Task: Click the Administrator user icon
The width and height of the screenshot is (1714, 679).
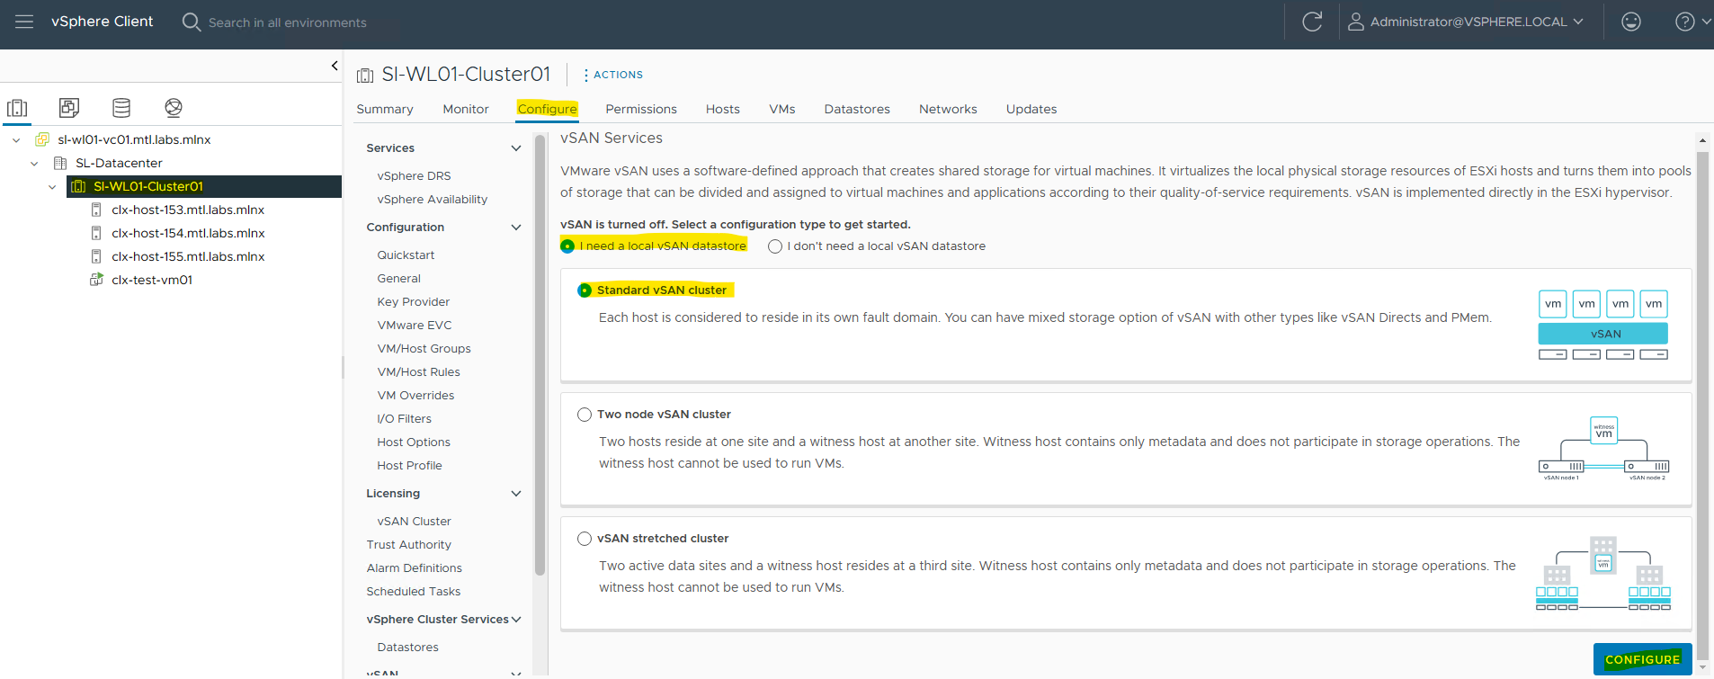Action: pyautogui.click(x=1356, y=22)
